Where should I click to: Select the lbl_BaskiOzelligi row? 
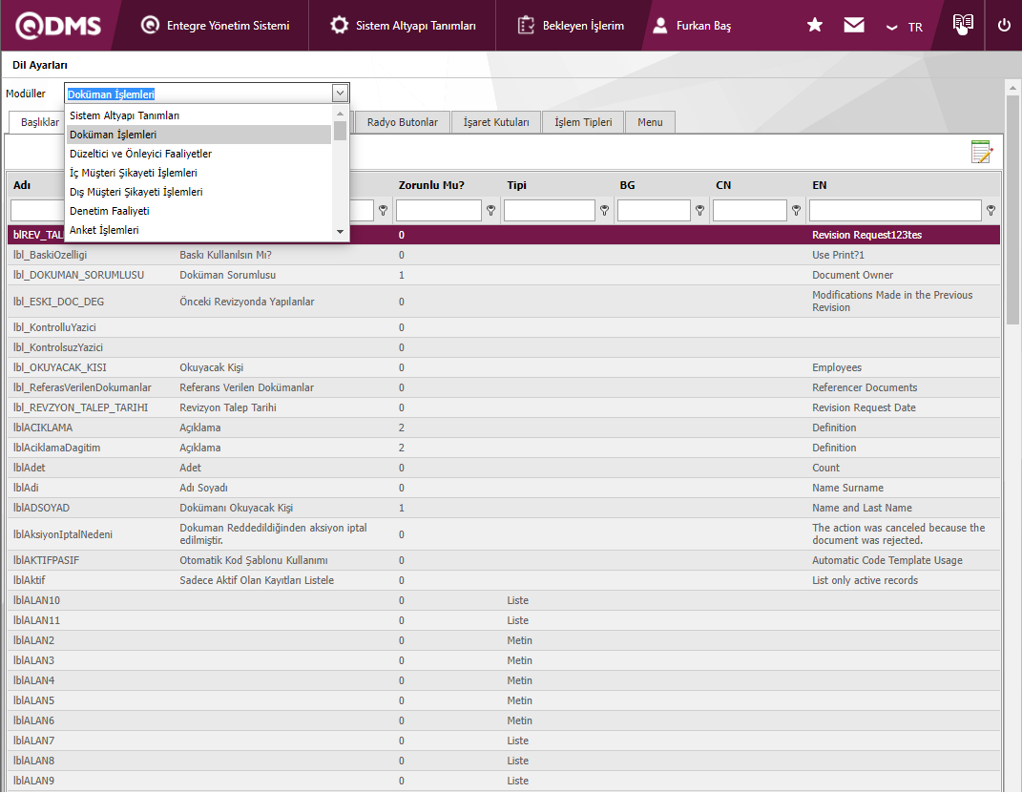pyautogui.click(x=504, y=255)
